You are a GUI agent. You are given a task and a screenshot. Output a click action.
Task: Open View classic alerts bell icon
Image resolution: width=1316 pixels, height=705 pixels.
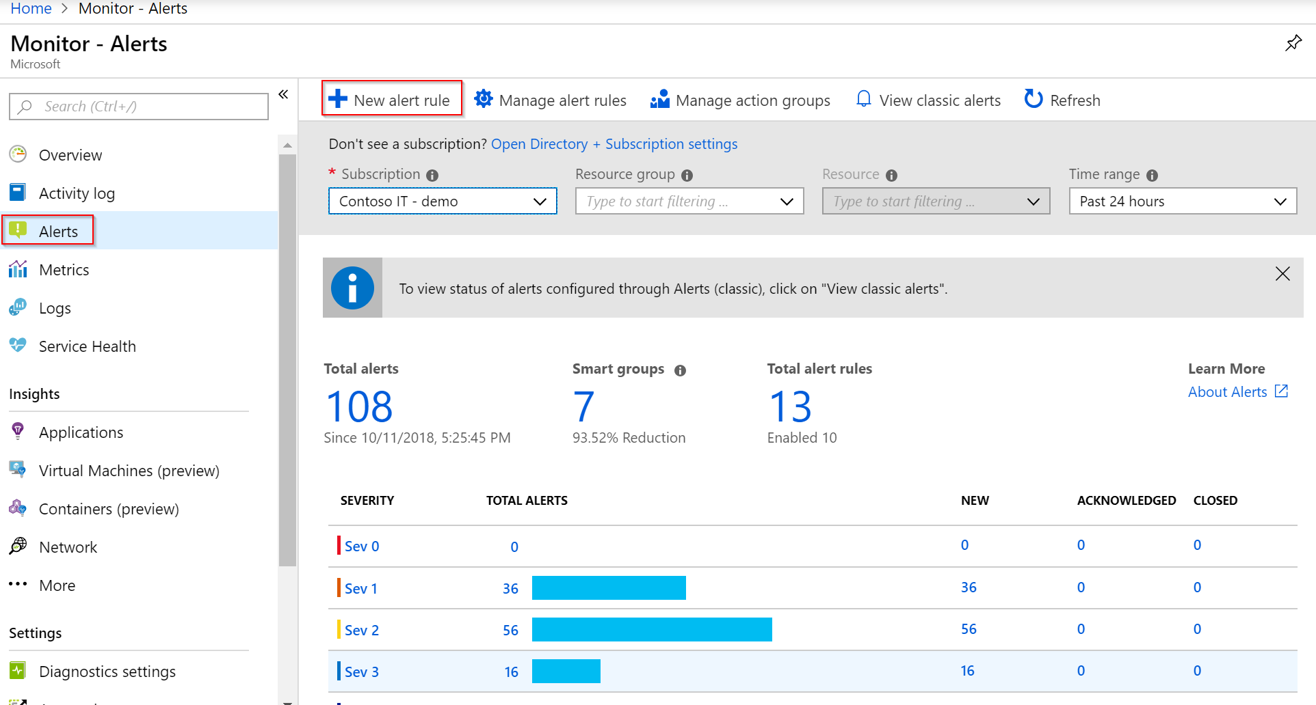point(864,99)
